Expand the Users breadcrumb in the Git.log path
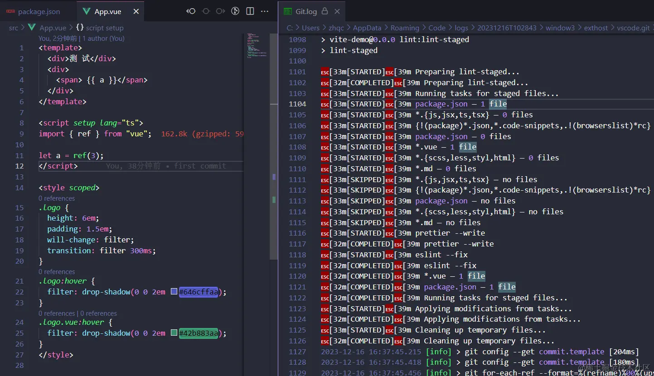This screenshot has height=376, width=654. [310, 28]
